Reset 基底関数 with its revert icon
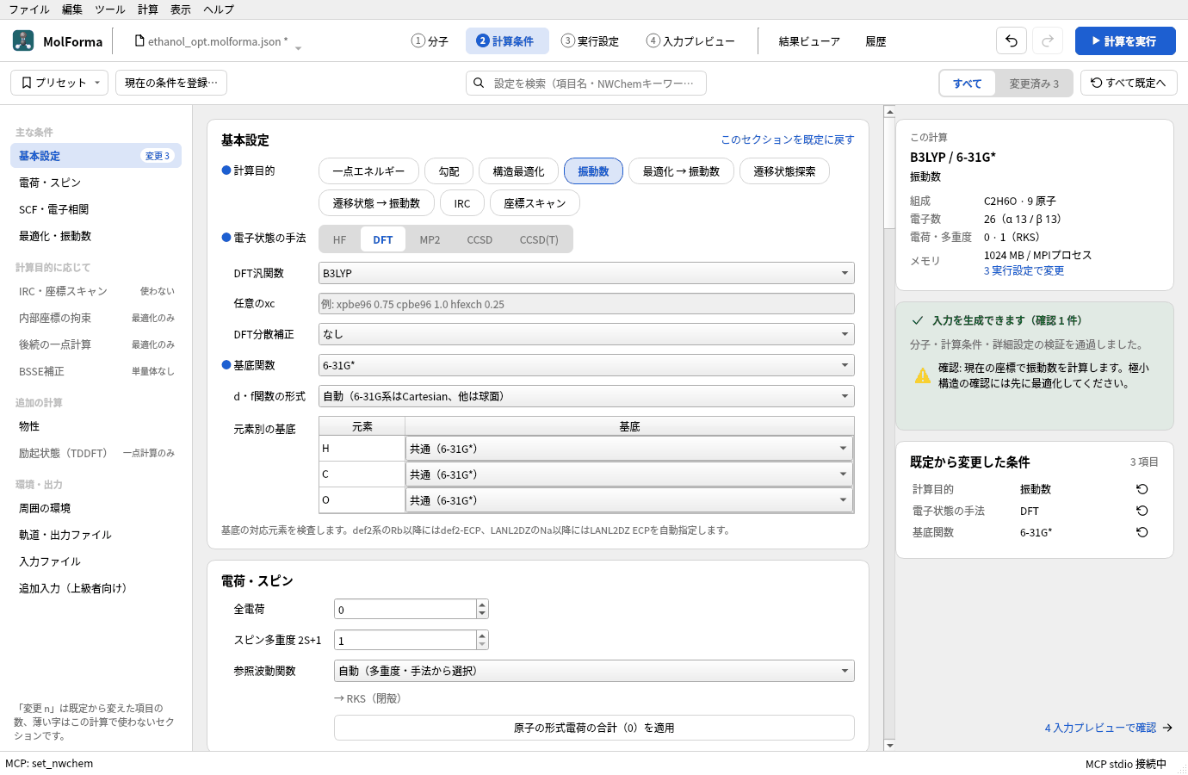Screen dimensions: 1188x775 click(x=1142, y=532)
